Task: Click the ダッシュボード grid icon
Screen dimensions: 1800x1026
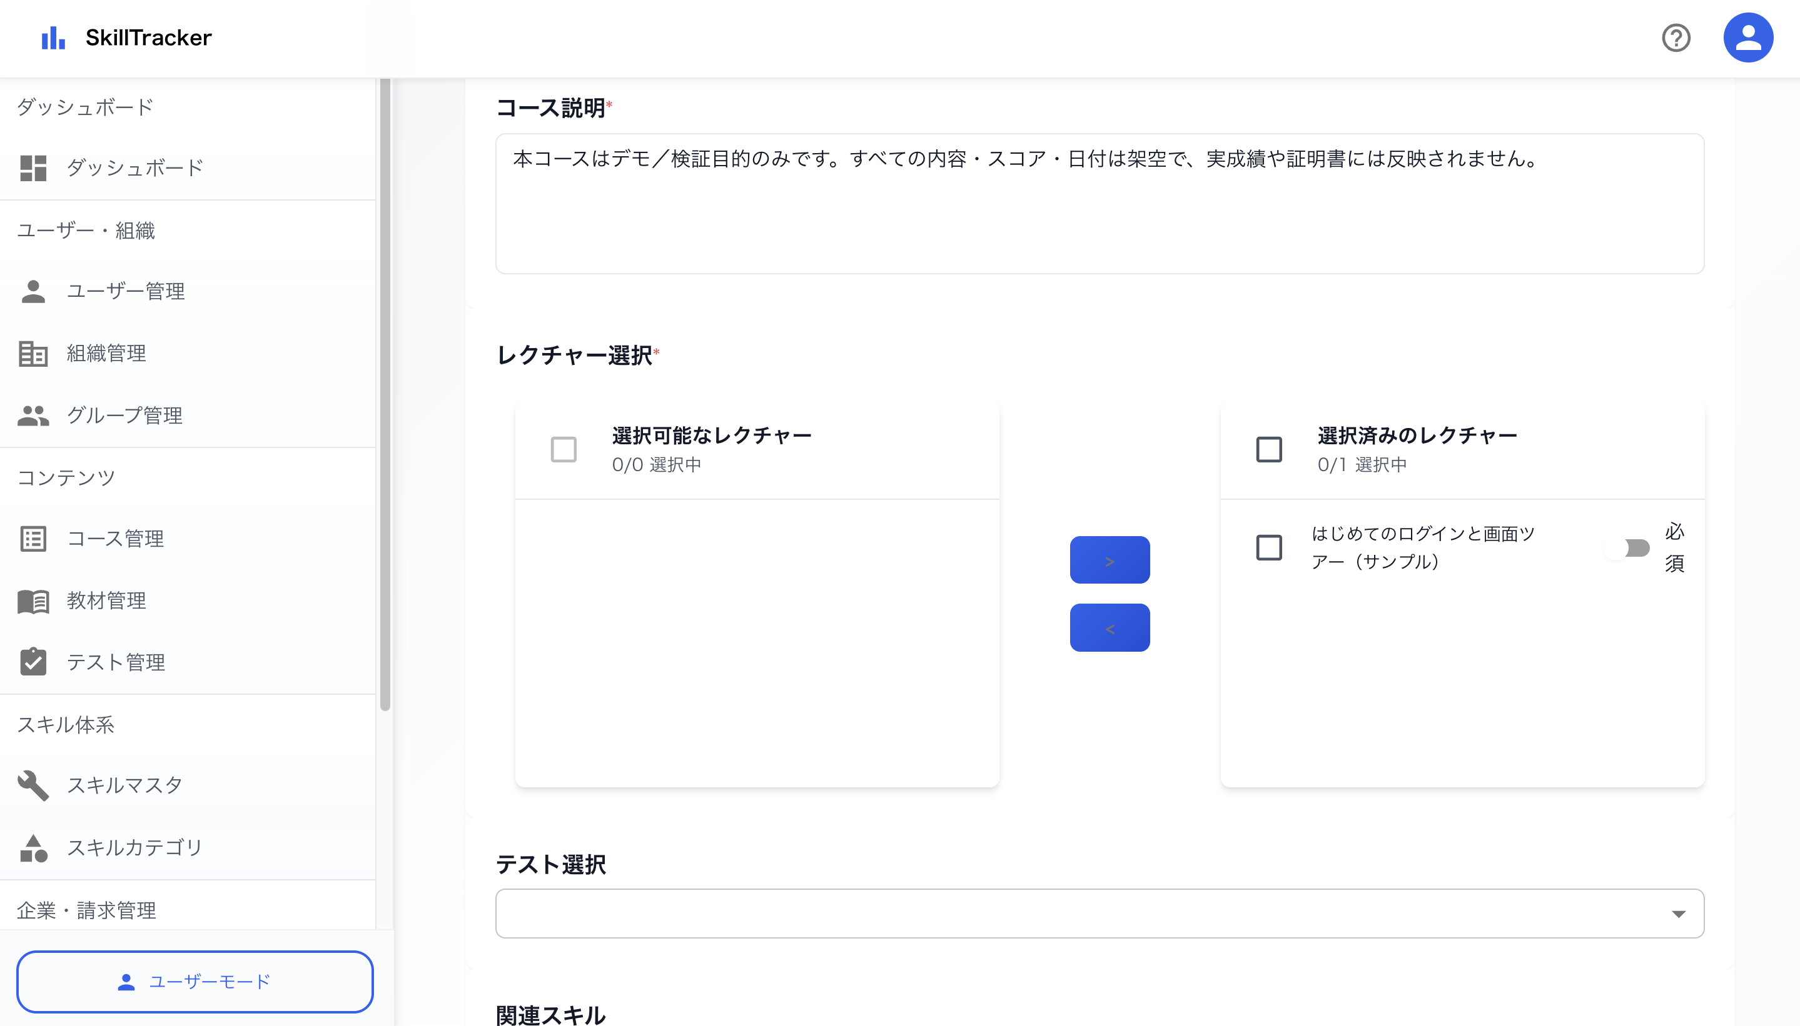Action: coord(33,167)
